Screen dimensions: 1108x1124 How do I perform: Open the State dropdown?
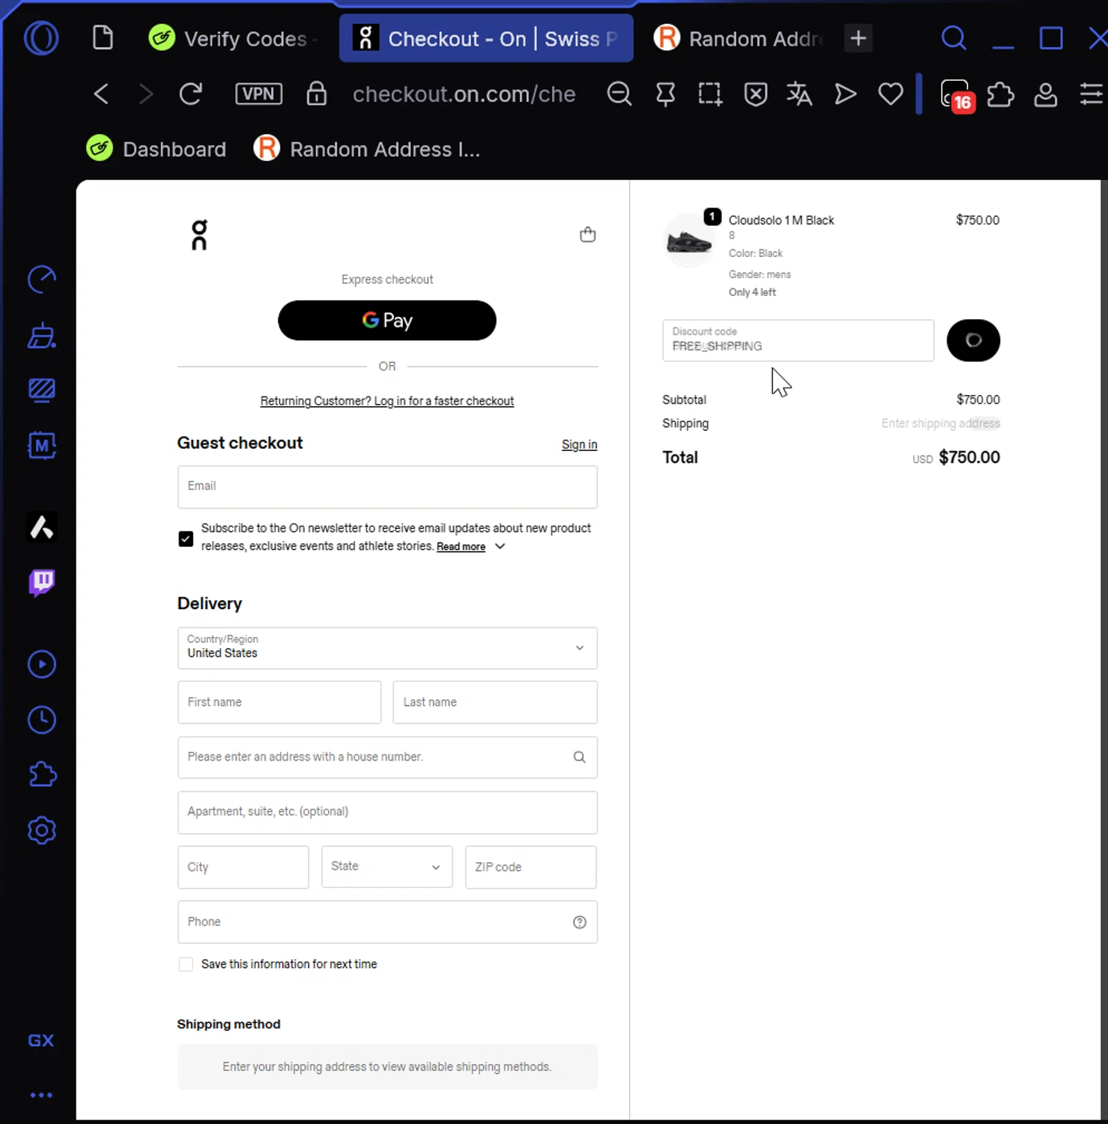coord(387,867)
